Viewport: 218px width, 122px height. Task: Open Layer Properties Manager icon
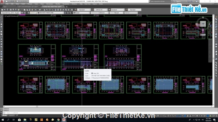coord(29,13)
